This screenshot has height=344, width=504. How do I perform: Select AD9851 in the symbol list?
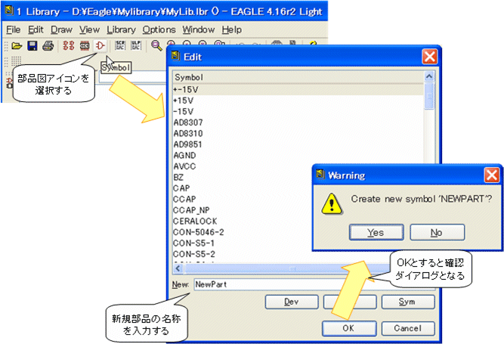(298, 144)
